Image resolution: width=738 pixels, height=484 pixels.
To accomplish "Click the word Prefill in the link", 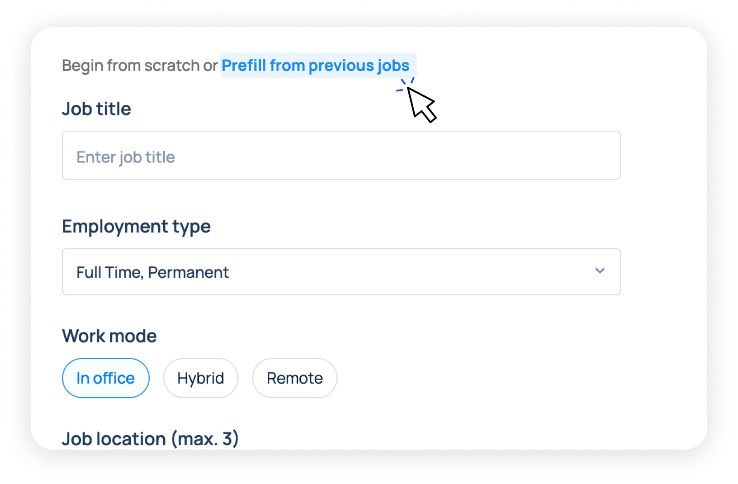I will [244, 66].
